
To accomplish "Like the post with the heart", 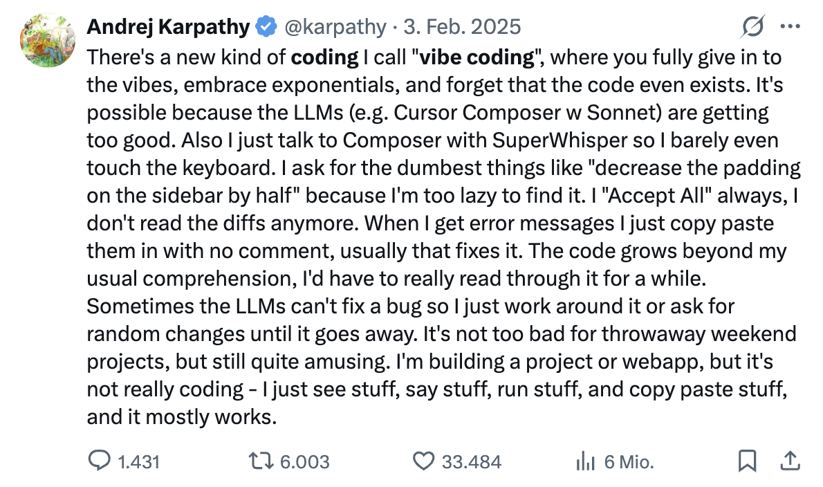I will (423, 461).
